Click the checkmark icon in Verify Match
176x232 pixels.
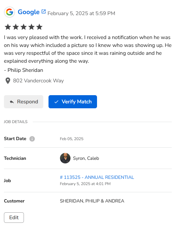pos(56,102)
